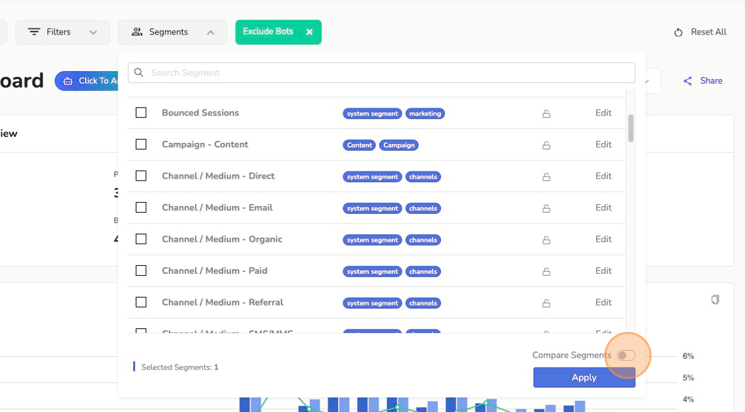Click lock icon for Channel / Medium - Organic
745x412 pixels.
click(546, 240)
